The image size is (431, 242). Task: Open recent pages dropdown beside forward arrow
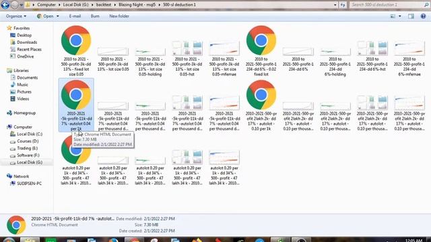tap(22, 5)
